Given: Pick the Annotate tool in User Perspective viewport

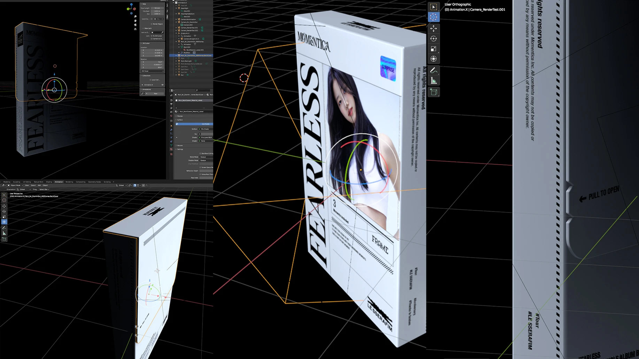Looking at the screenshot, I should (4, 228).
